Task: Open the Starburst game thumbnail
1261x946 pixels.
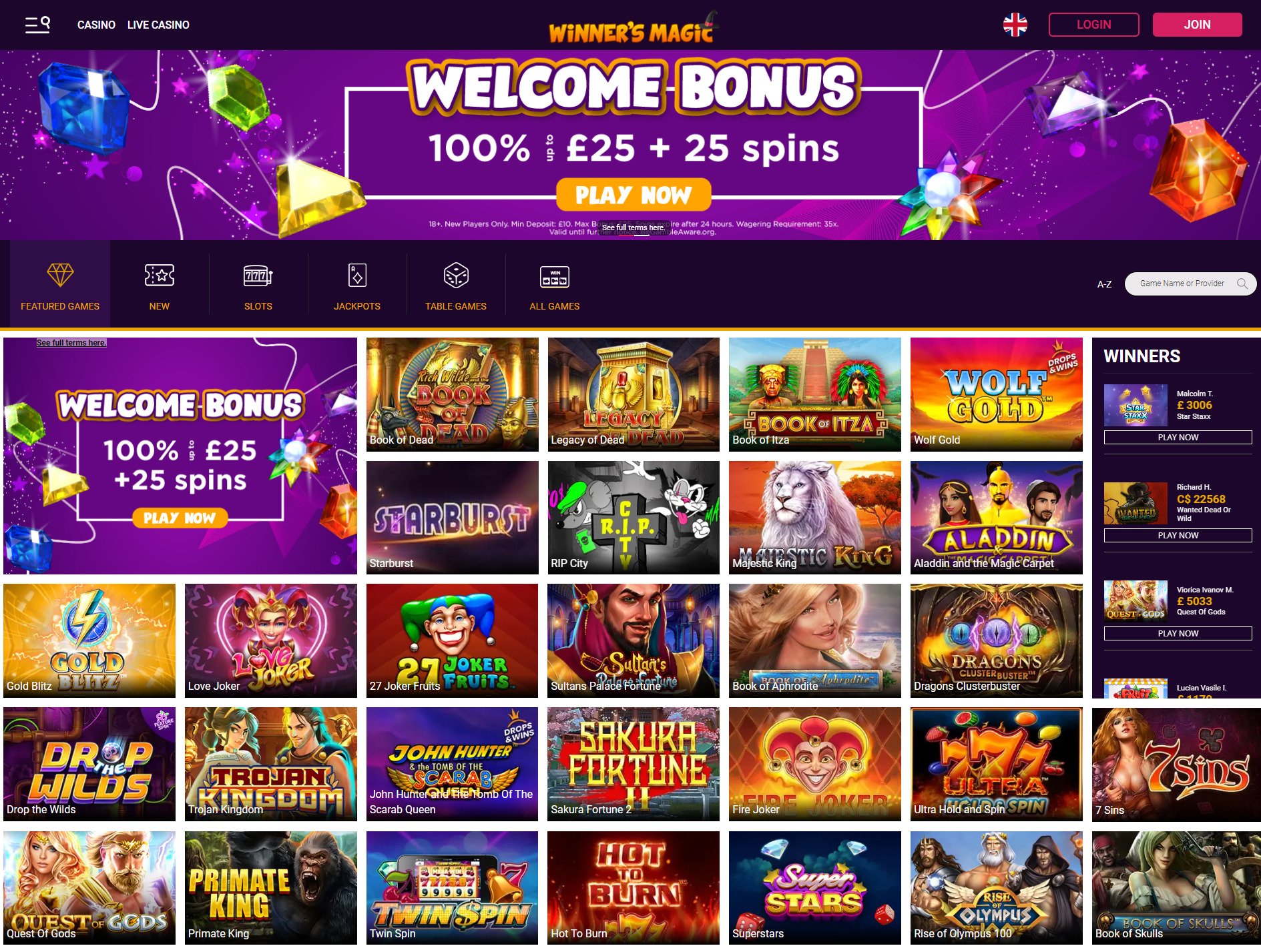Action: (453, 518)
